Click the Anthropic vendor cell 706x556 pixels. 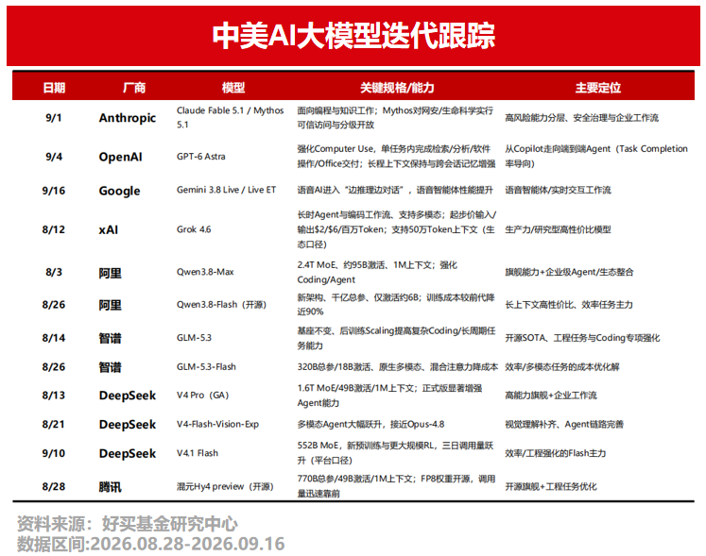tap(128, 118)
